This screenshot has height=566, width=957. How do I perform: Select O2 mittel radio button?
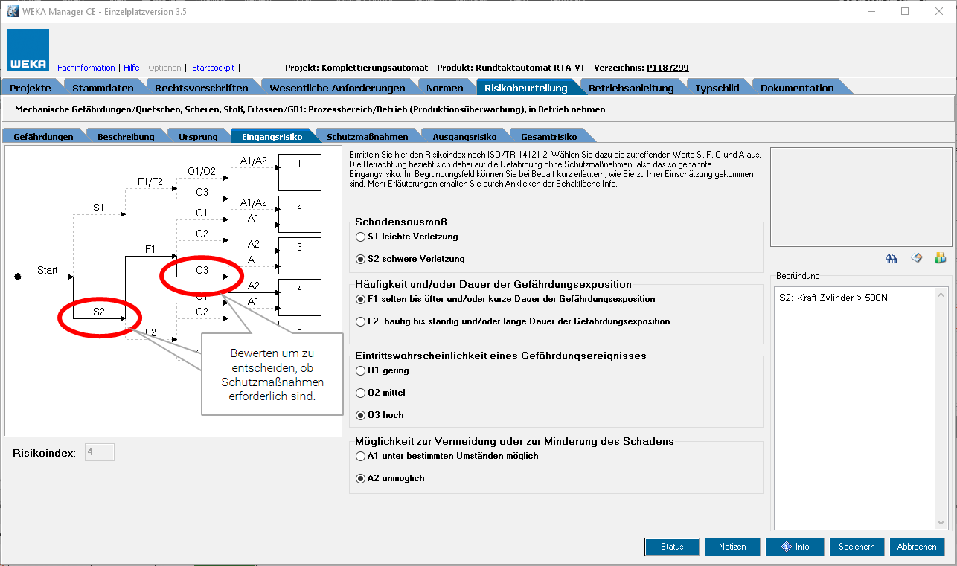click(361, 393)
